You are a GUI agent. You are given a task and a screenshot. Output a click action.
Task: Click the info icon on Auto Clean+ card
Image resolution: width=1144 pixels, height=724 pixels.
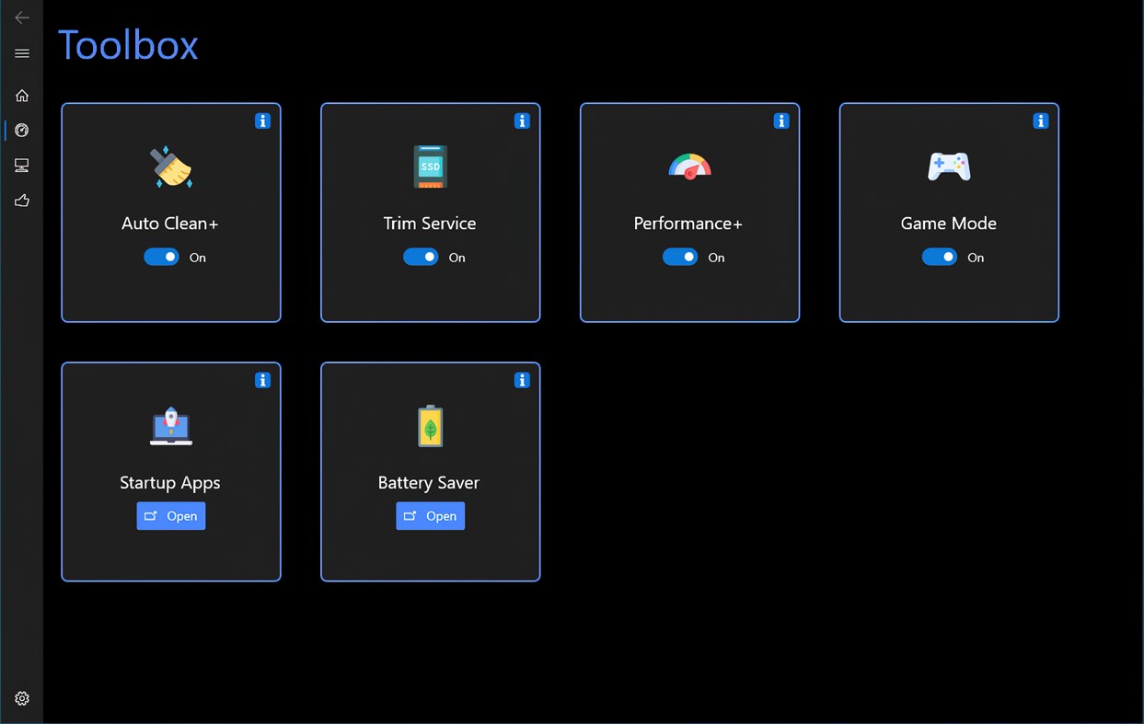(262, 121)
